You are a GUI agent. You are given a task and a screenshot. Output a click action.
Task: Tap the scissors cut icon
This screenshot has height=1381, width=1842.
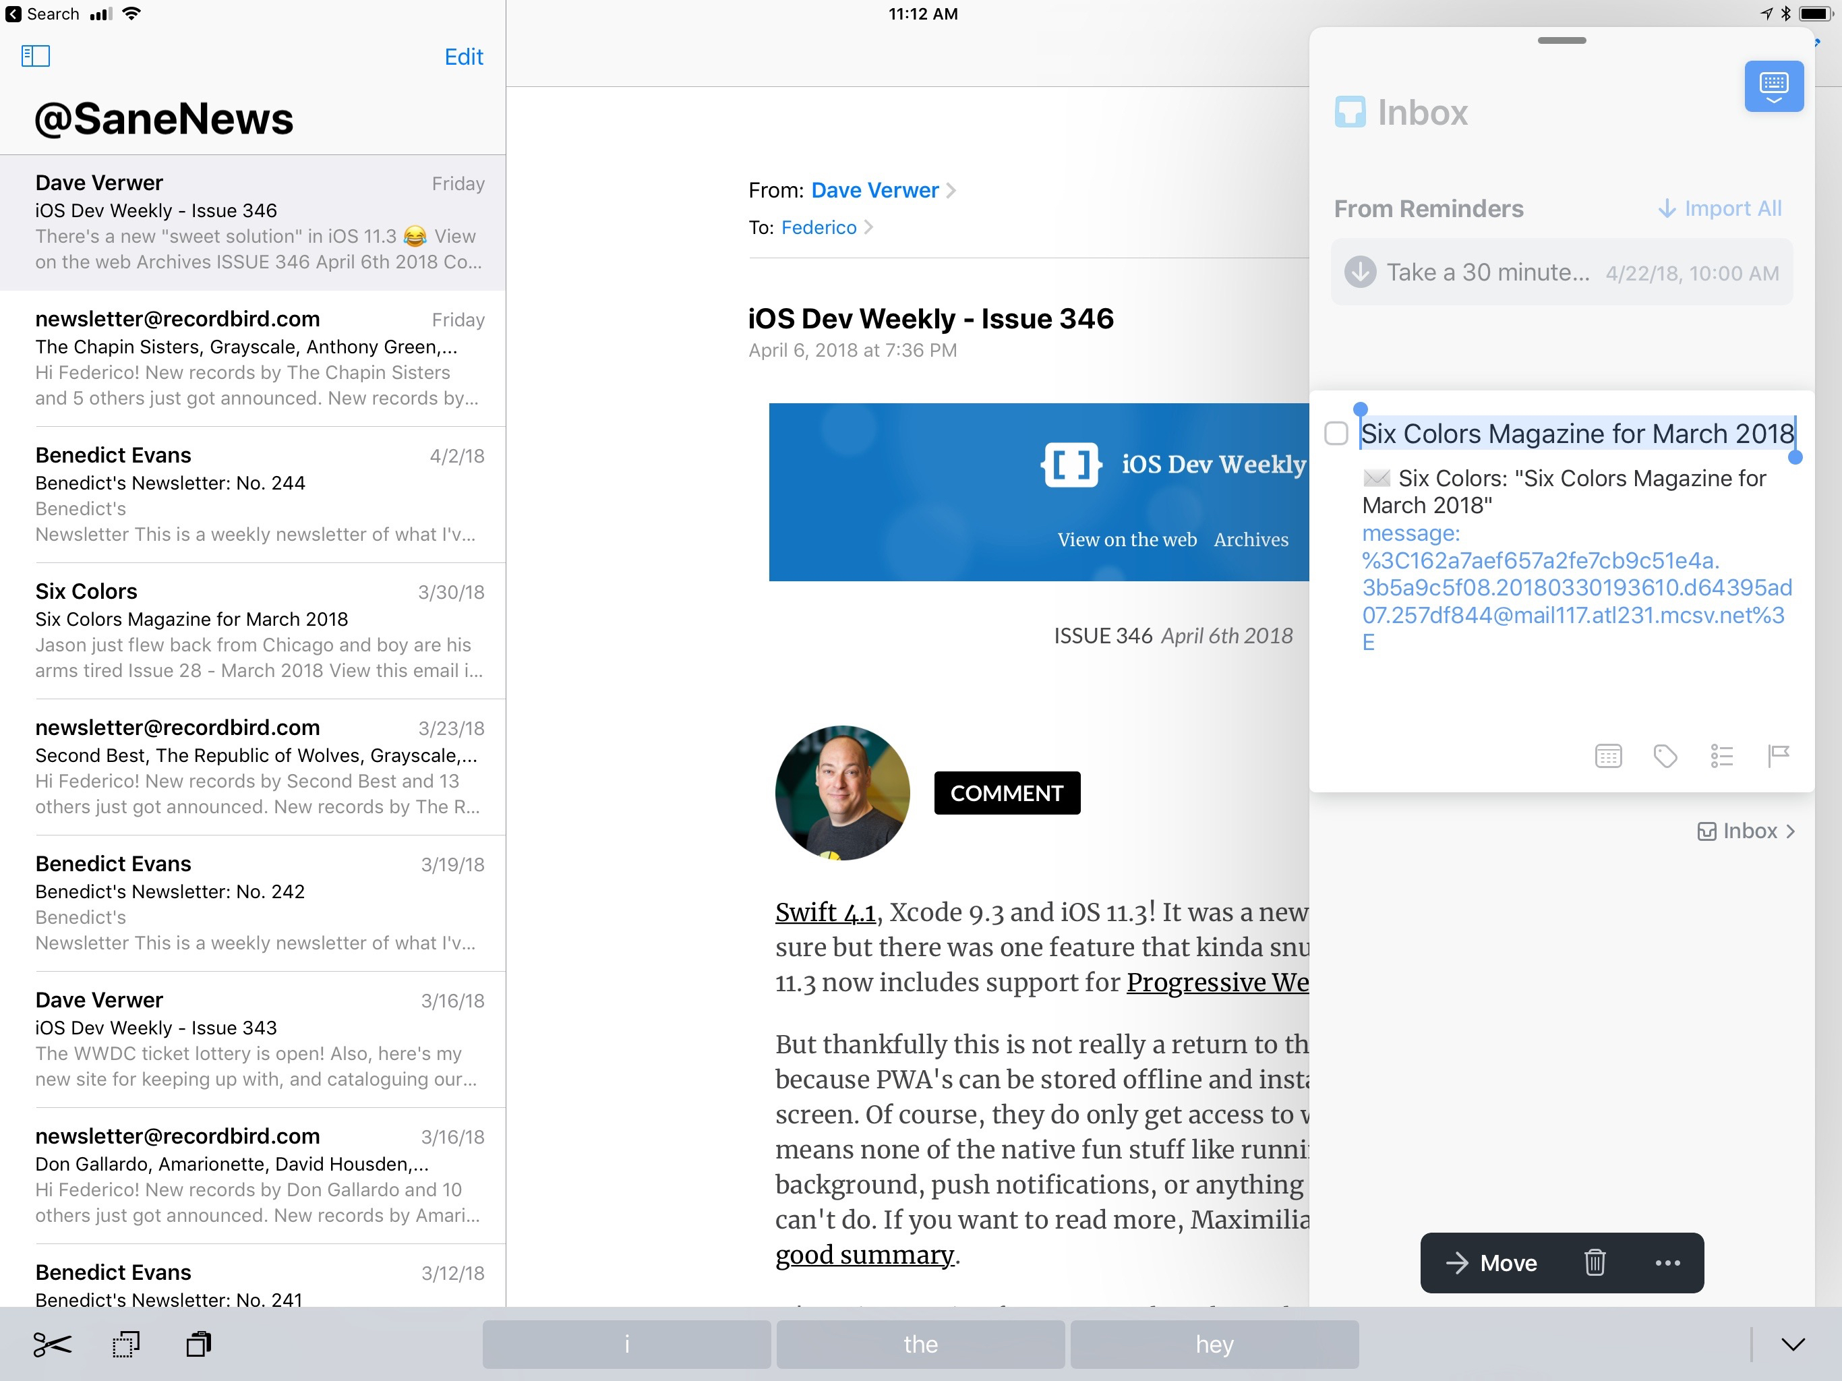(52, 1345)
